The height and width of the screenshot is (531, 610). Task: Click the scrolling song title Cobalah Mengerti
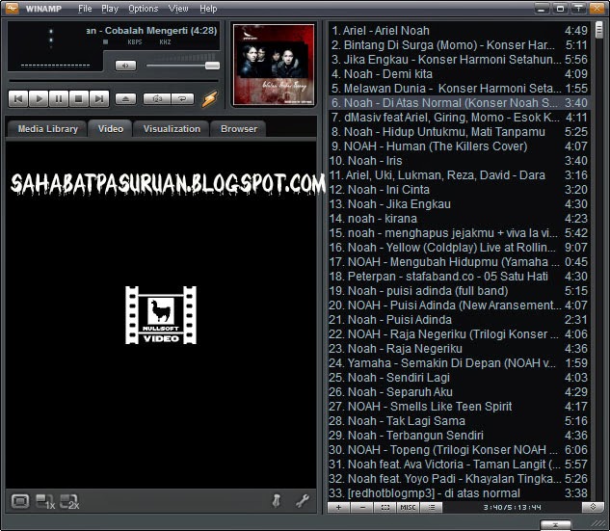pyautogui.click(x=151, y=30)
